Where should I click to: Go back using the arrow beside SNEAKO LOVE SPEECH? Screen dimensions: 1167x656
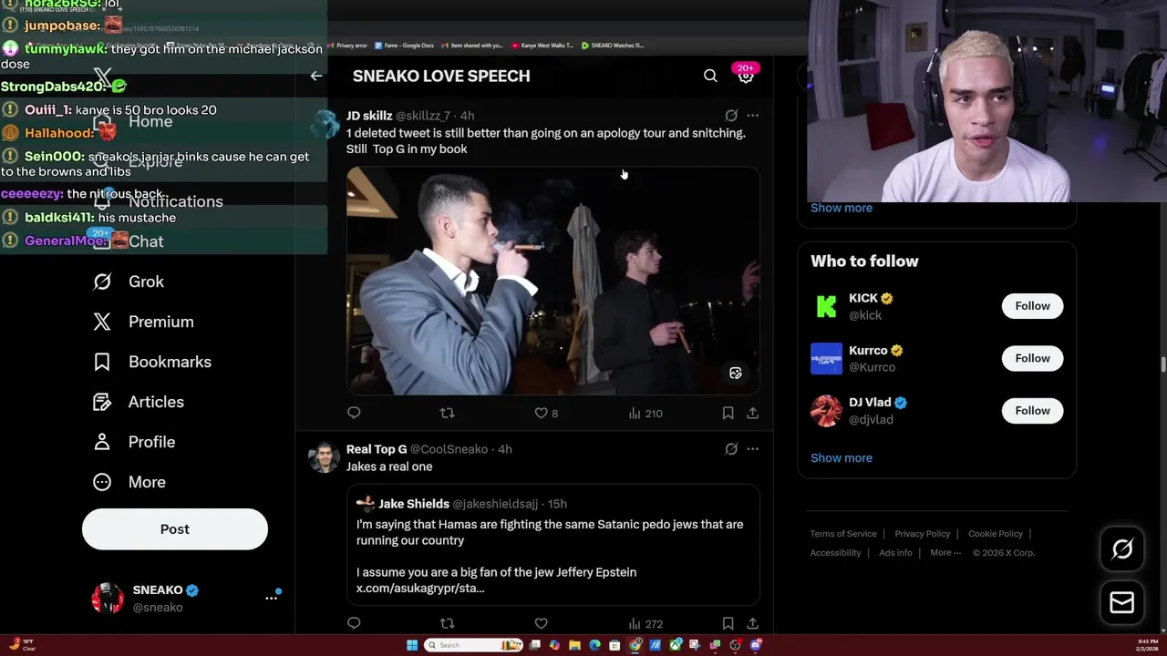(316, 77)
